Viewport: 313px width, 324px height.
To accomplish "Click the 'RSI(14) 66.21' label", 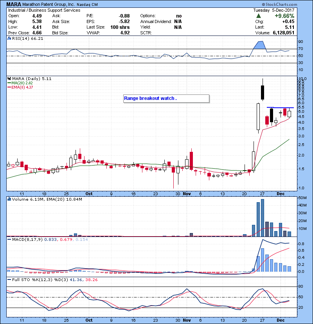I will (x=27, y=38).
